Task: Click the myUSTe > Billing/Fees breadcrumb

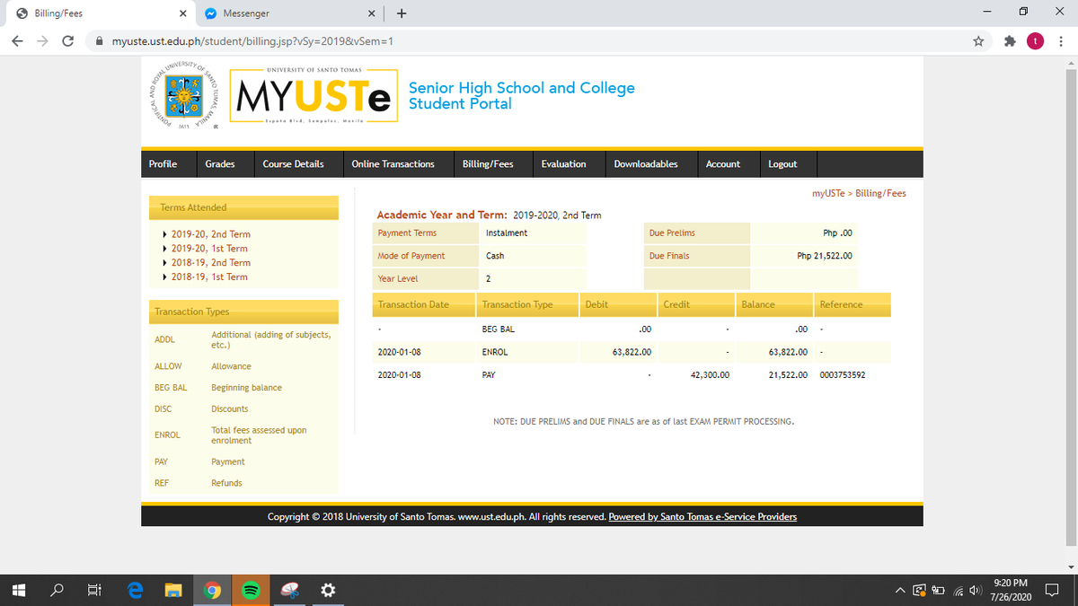Action: [859, 193]
